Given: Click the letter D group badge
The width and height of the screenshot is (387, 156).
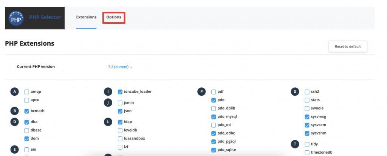Looking at the screenshot, I should coord(15,122).
